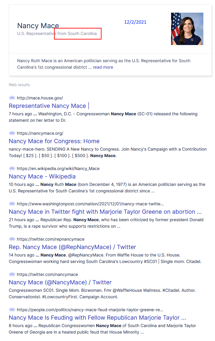Viewport: 215px width, 341px height.
Task: Open Nancy Mace's portrait photo
Action: (187, 29)
